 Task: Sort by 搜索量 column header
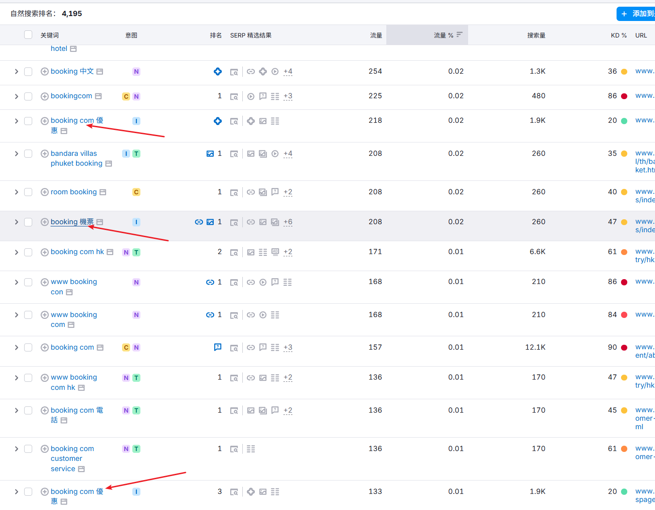coord(536,35)
